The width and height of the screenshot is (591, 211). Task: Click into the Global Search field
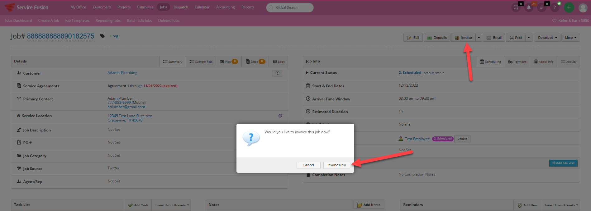point(290,7)
